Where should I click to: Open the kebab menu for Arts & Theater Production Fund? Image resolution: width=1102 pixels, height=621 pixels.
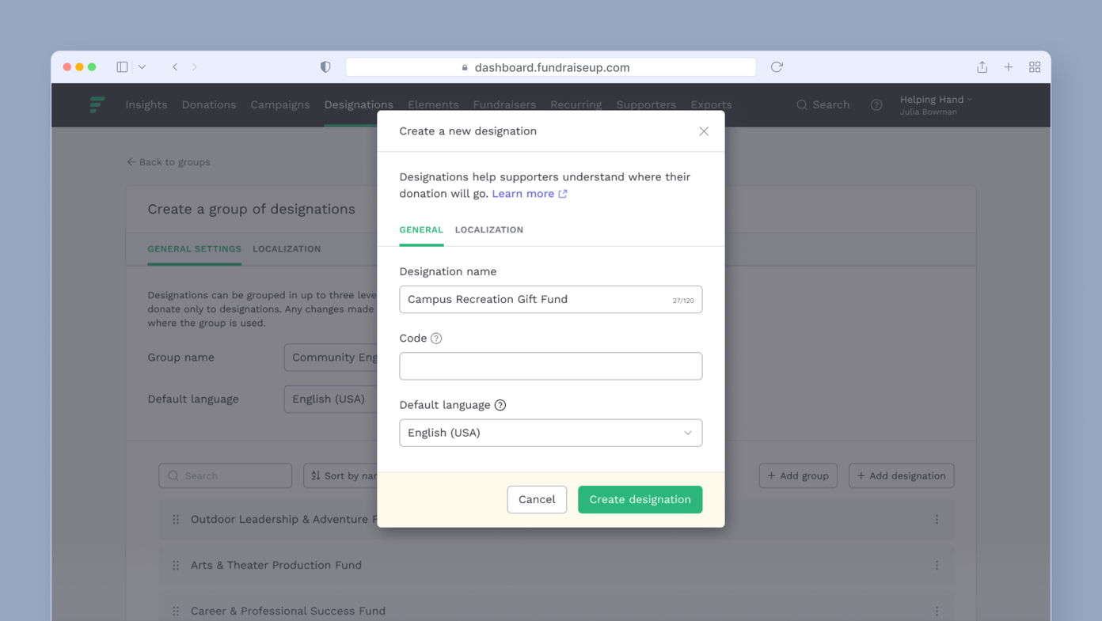[937, 565]
